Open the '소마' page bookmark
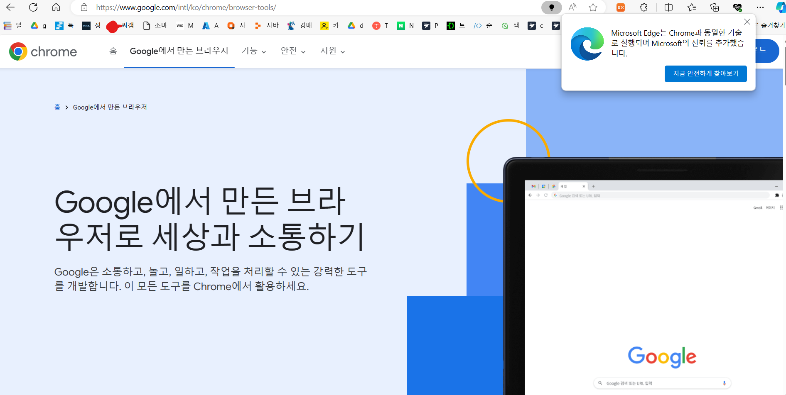 pyautogui.click(x=155, y=26)
